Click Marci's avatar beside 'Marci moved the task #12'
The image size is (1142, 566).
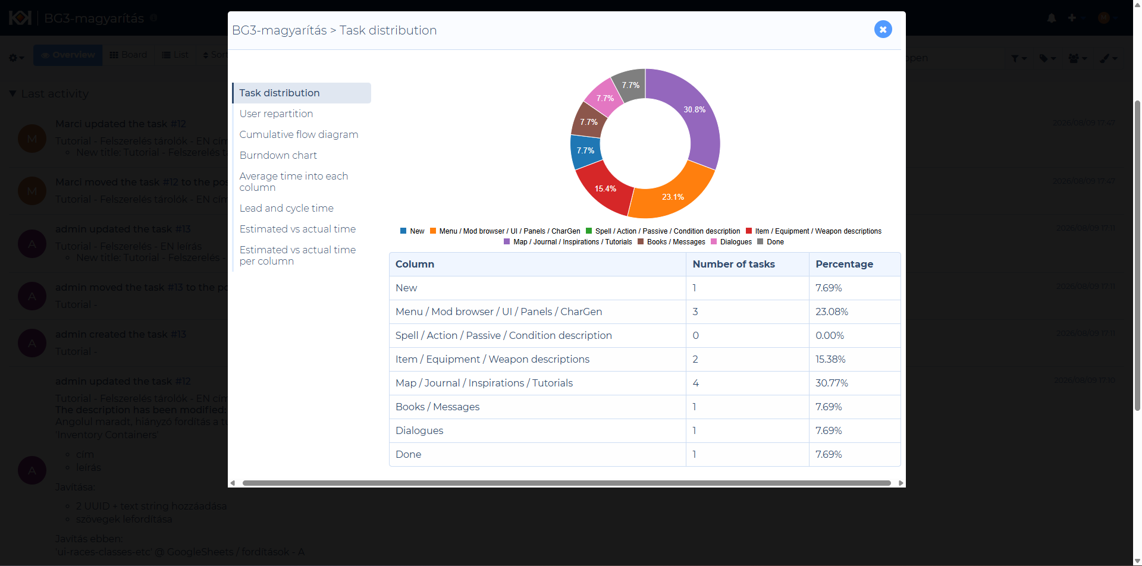pos(32,191)
